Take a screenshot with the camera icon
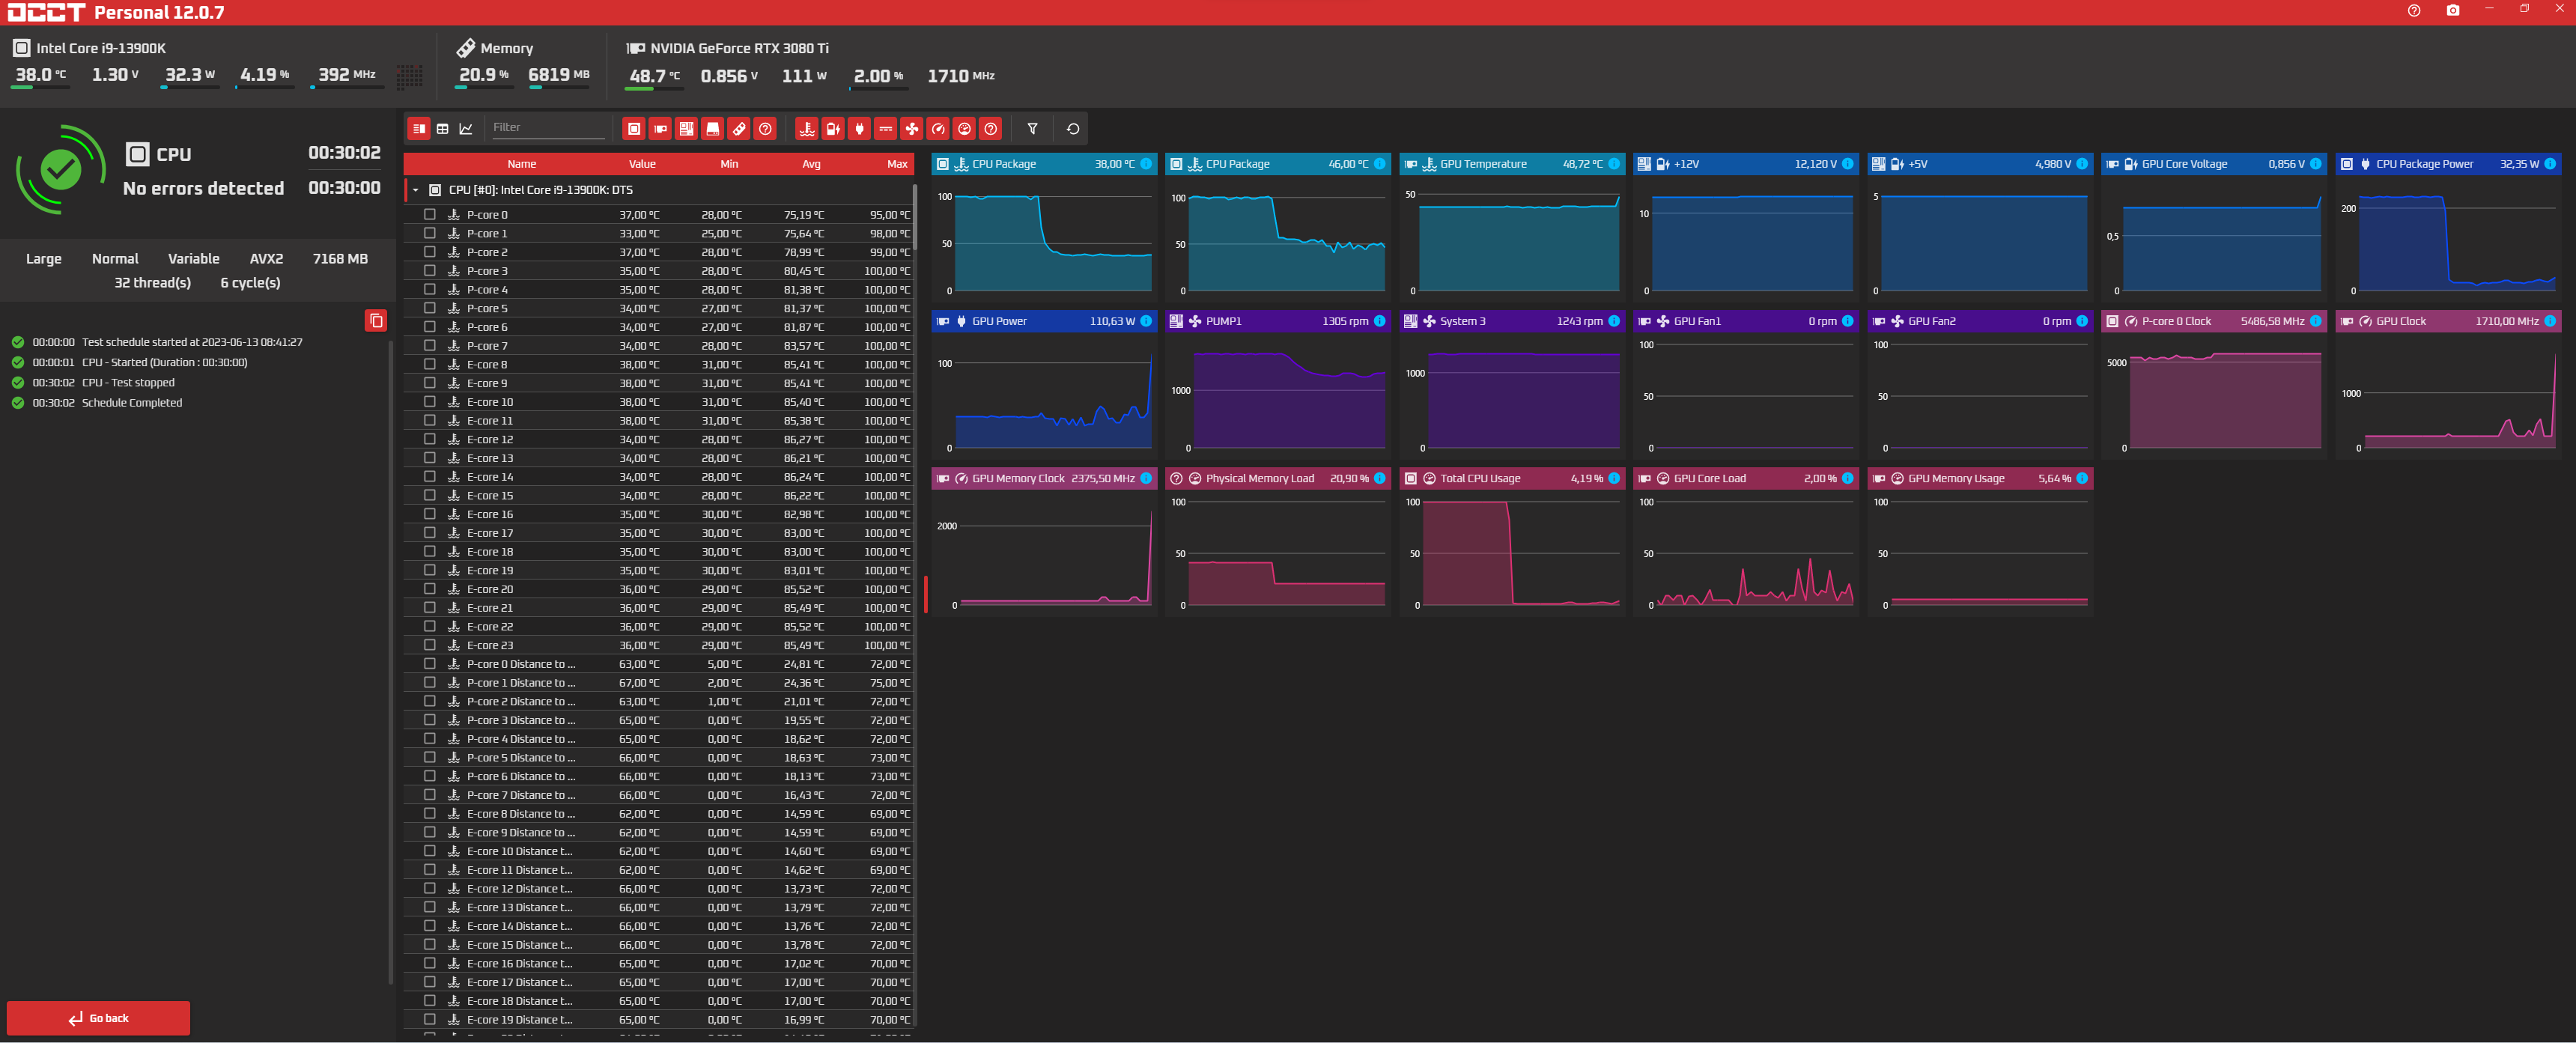2576x1043 pixels. point(2452,11)
